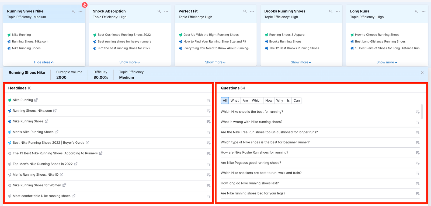This screenshot has width=431, height=206.
Task: Click search icon on Running Shoes Nike card
Action: [x=73, y=11]
